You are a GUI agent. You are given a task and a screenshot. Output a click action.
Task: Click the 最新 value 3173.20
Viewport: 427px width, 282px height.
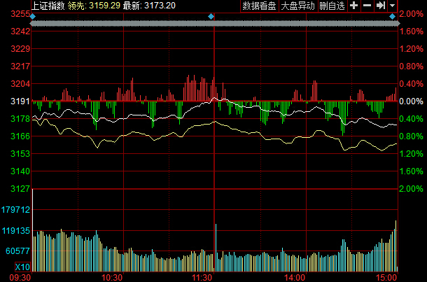(x=158, y=6)
